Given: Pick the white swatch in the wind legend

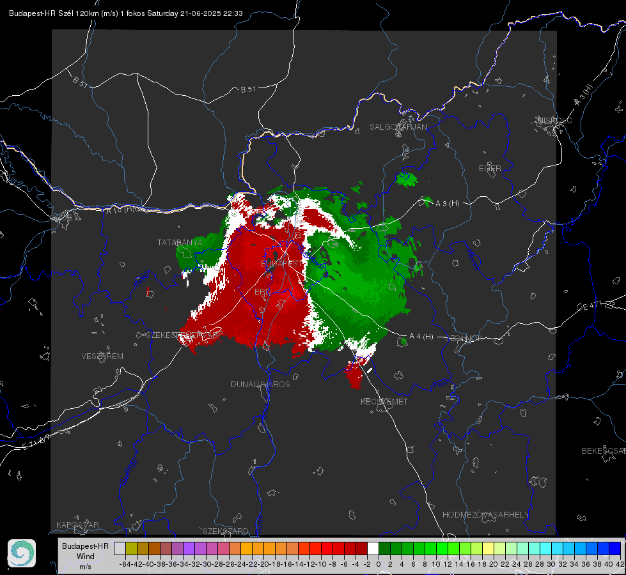Looking at the screenshot, I should [x=373, y=548].
